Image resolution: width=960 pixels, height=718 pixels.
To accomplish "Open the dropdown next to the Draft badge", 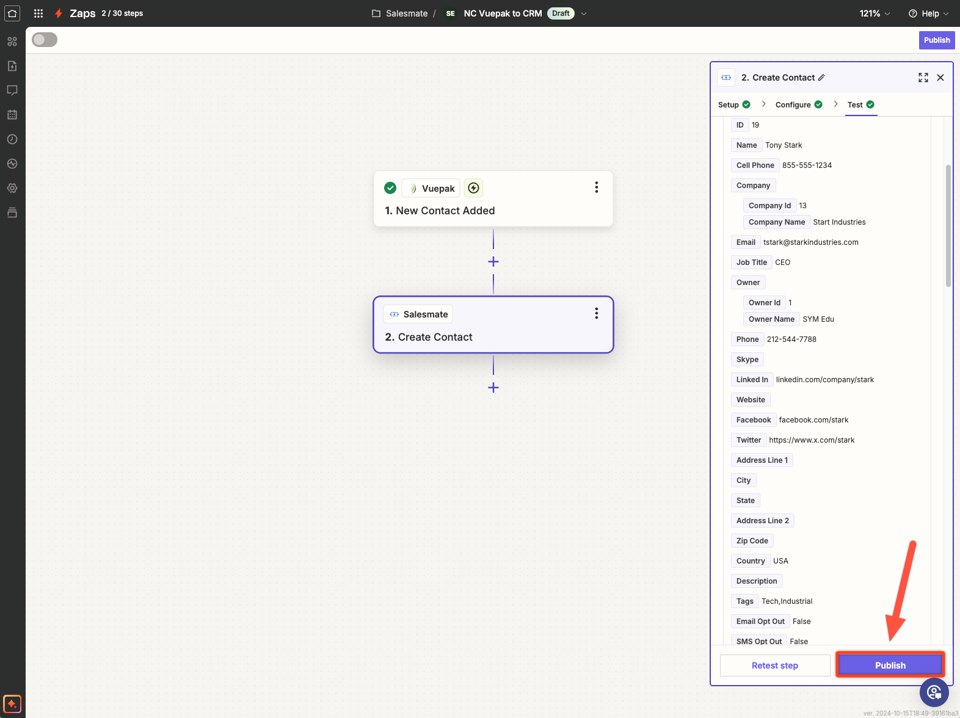I will point(584,13).
